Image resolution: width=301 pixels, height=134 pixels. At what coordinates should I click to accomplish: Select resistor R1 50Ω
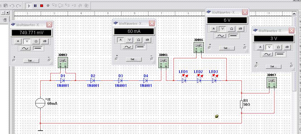tap(242, 104)
